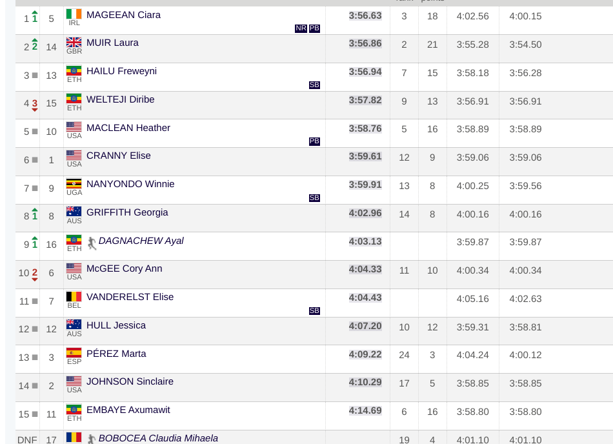
Task: Open the MUIR Laura athlete link
Action: (x=112, y=43)
